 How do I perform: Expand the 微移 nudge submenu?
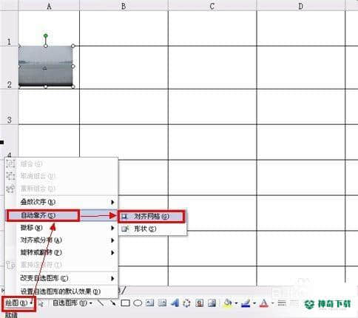click(61, 228)
